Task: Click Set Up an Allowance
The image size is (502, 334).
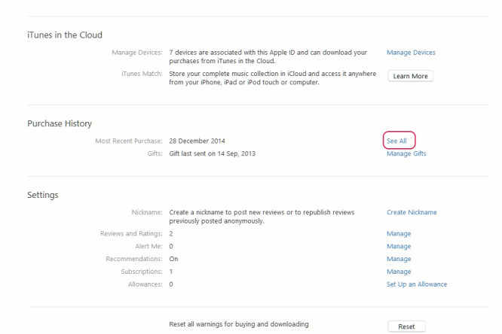Action: pyautogui.click(x=417, y=284)
